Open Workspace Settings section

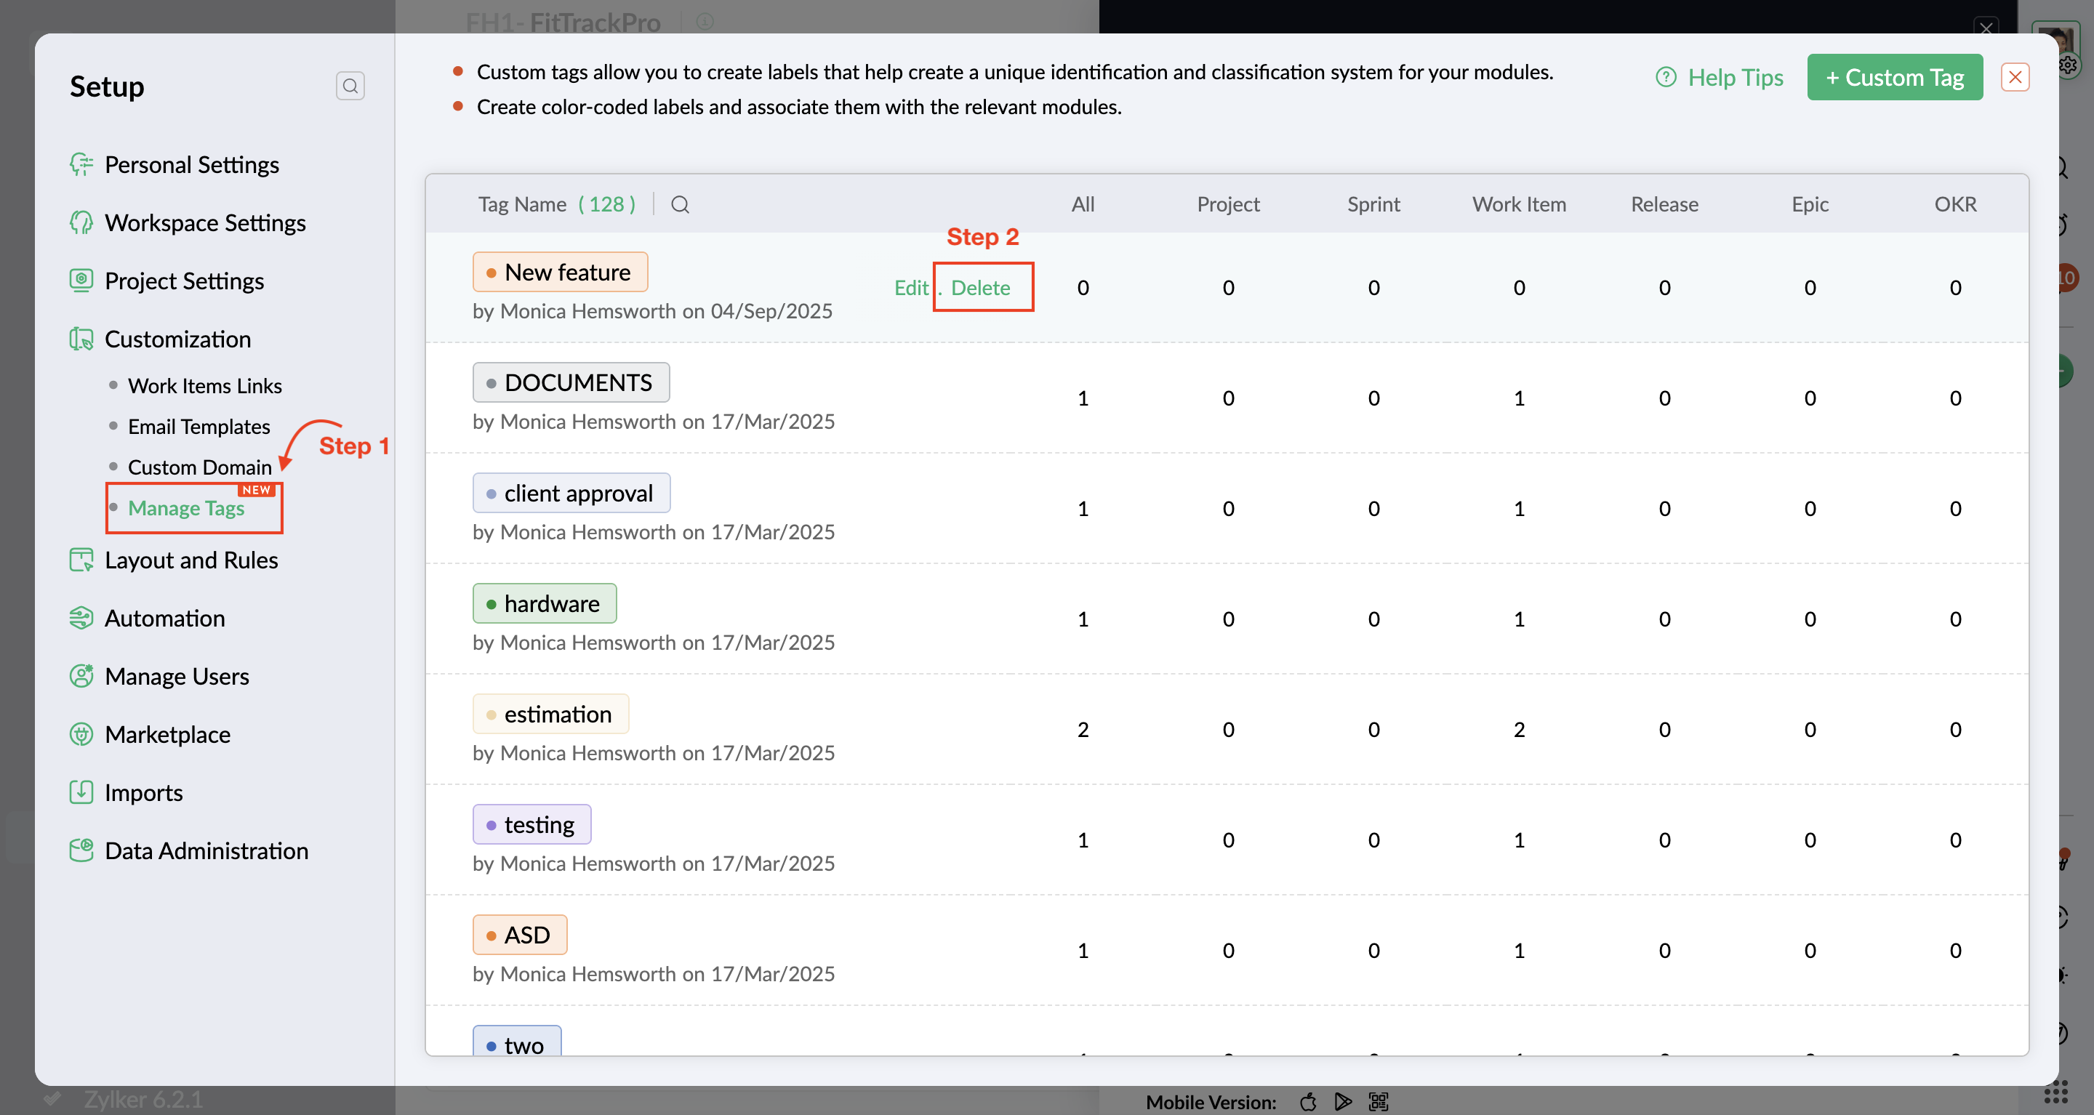[205, 222]
